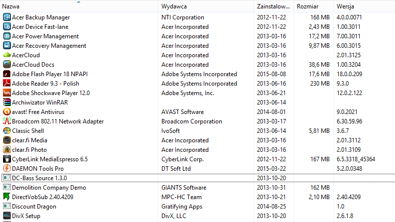395x222 pixels.
Task: Sort by the Rozmiar column header
Action: 314,6
